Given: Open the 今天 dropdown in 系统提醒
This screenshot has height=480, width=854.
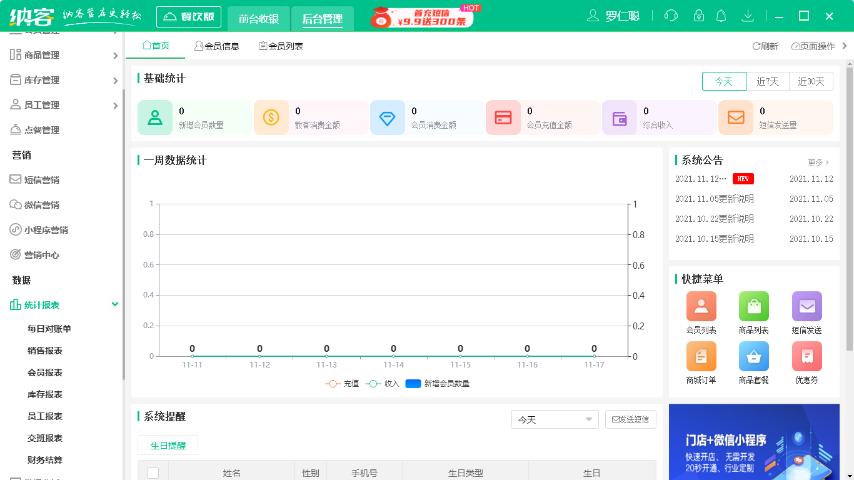Looking at the screenshot, I should [x=555, y=419].
